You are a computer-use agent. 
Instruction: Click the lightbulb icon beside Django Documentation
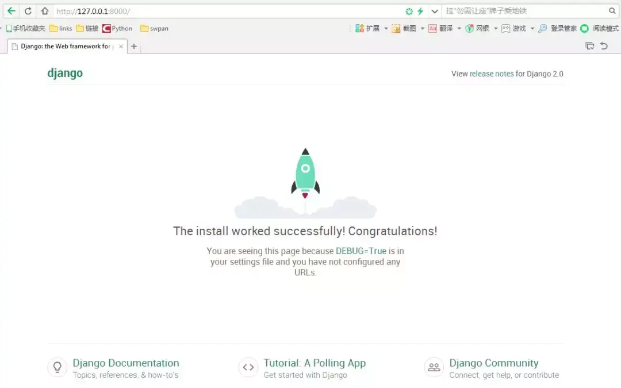coord(57,367)
